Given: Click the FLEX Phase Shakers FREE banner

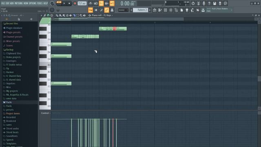Looking at the screenshot, I should pos(219,10).
